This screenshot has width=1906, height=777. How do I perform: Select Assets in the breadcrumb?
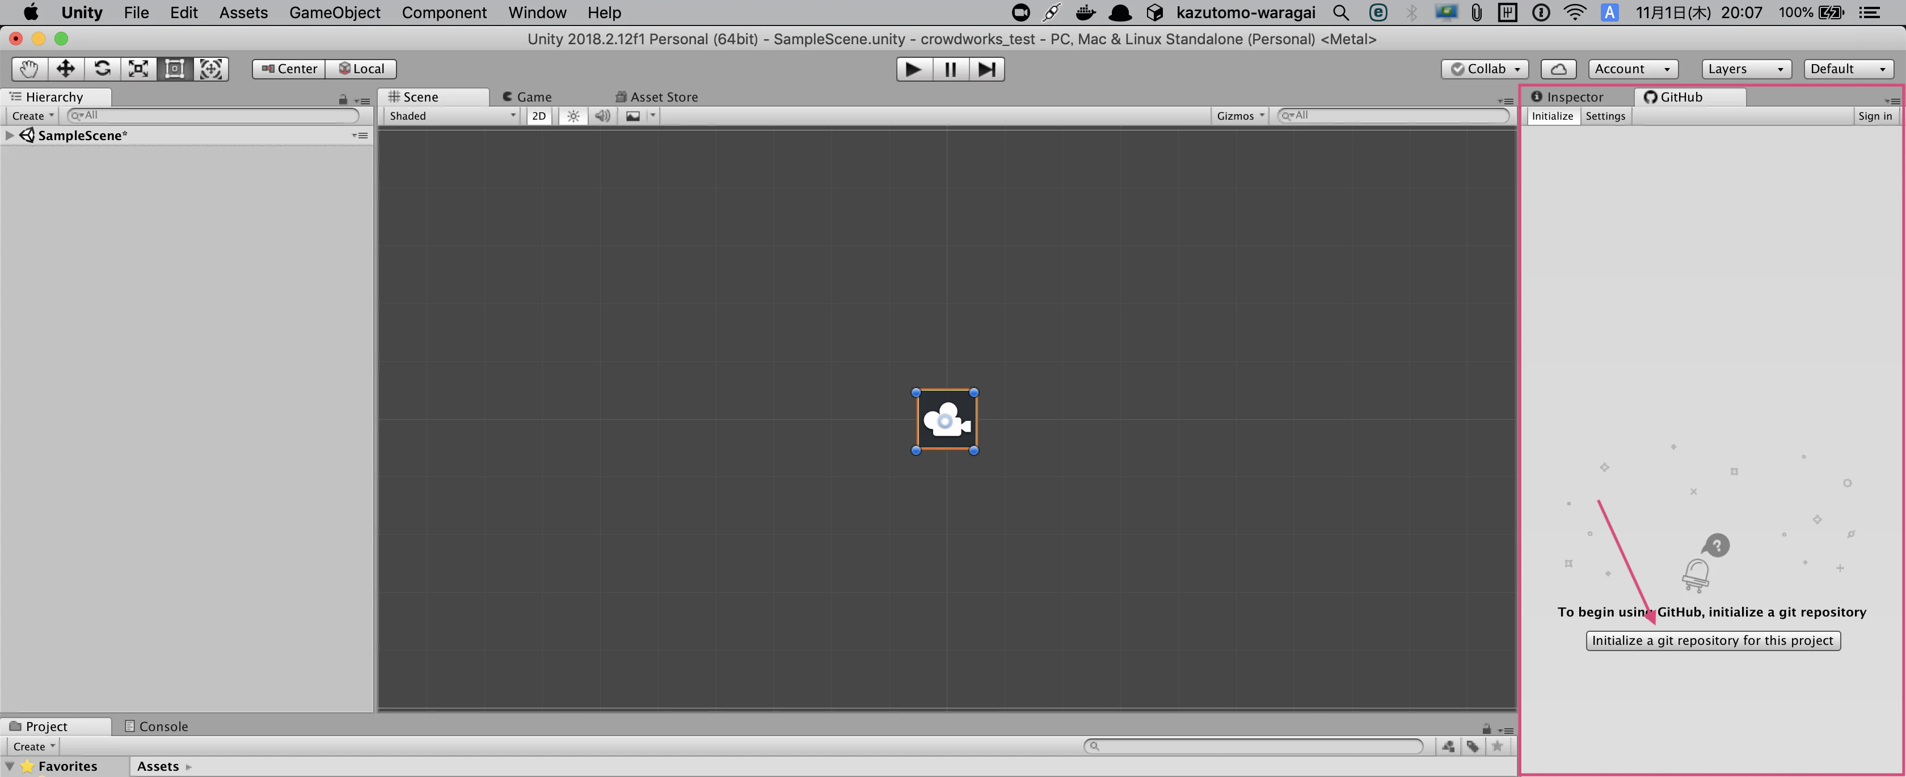158,767
